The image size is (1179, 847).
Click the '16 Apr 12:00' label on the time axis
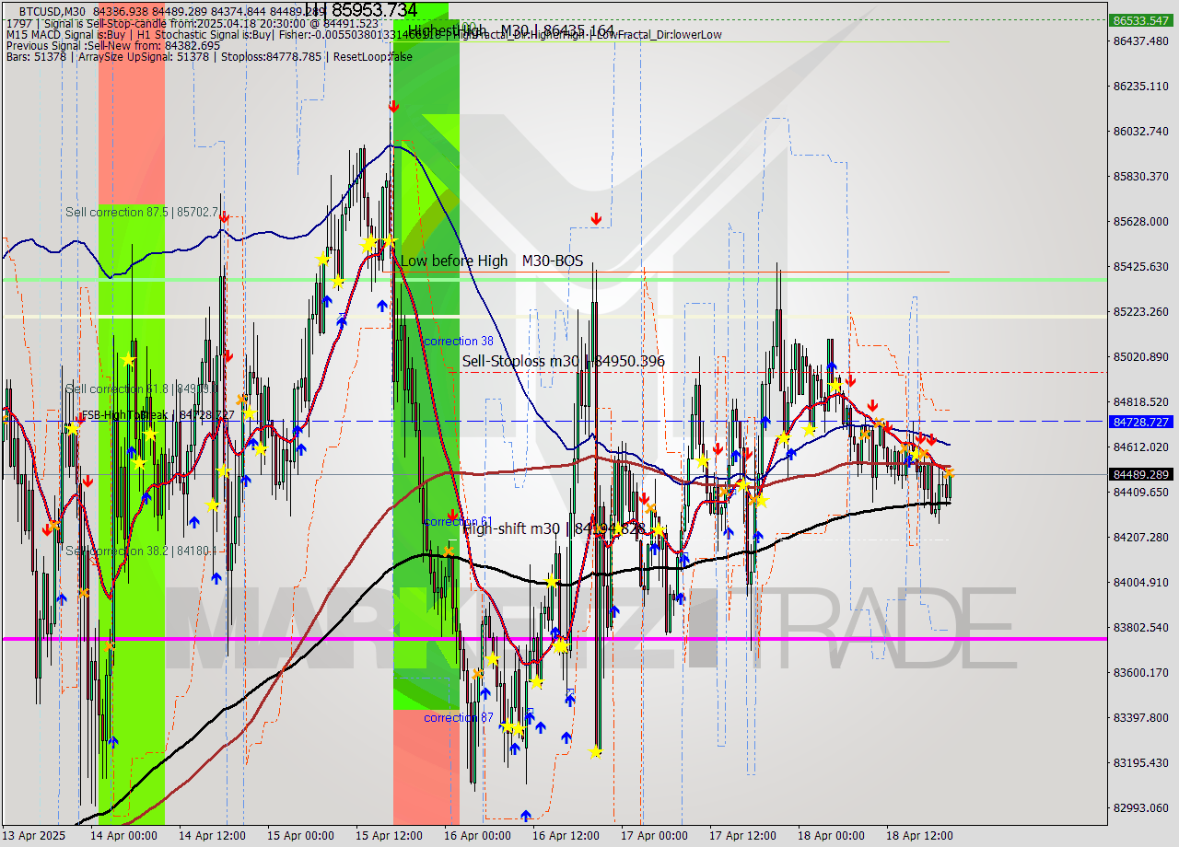pos(566,836)
